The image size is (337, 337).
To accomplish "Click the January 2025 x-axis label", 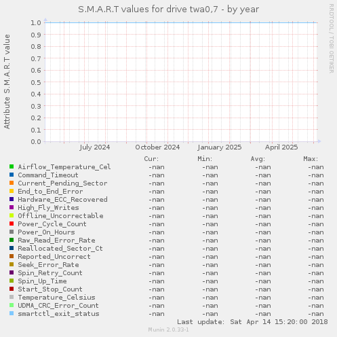I will 219,147.
